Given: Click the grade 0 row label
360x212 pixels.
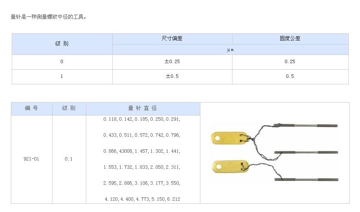Looking at the screenshot, I should point(62,62).
